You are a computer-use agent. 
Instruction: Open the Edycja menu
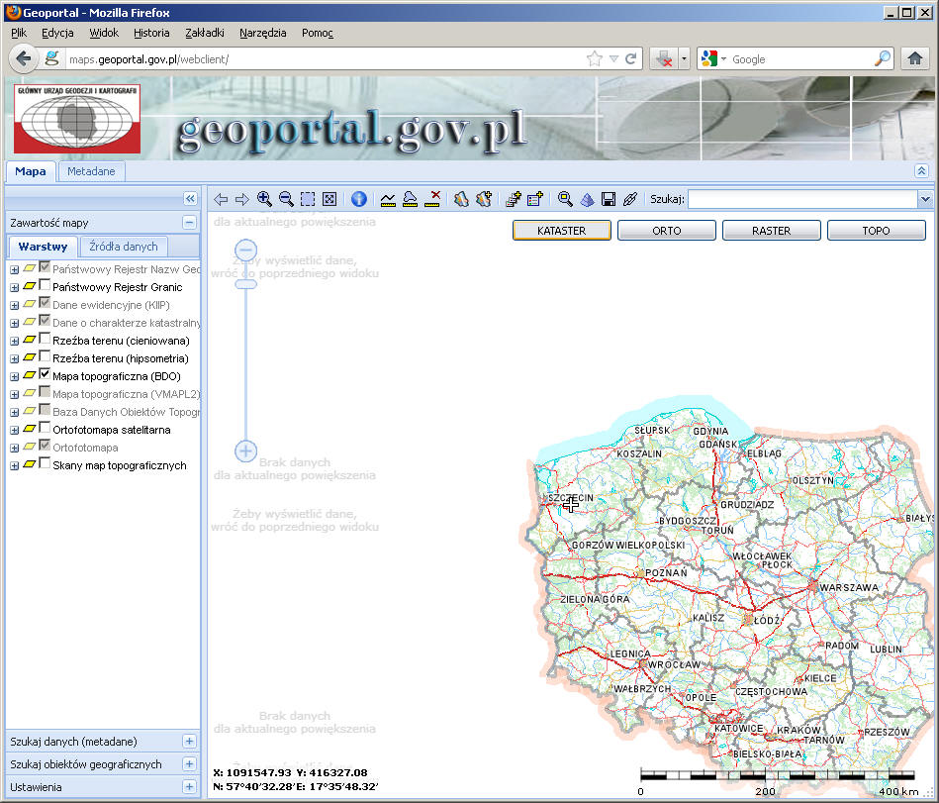coord(57,33)
